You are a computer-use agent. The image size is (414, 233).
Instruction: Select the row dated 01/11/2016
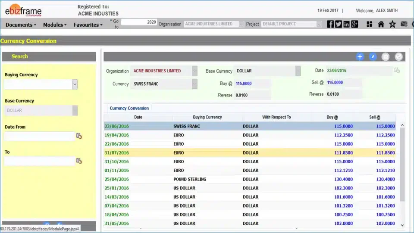(x=250, y=170)
